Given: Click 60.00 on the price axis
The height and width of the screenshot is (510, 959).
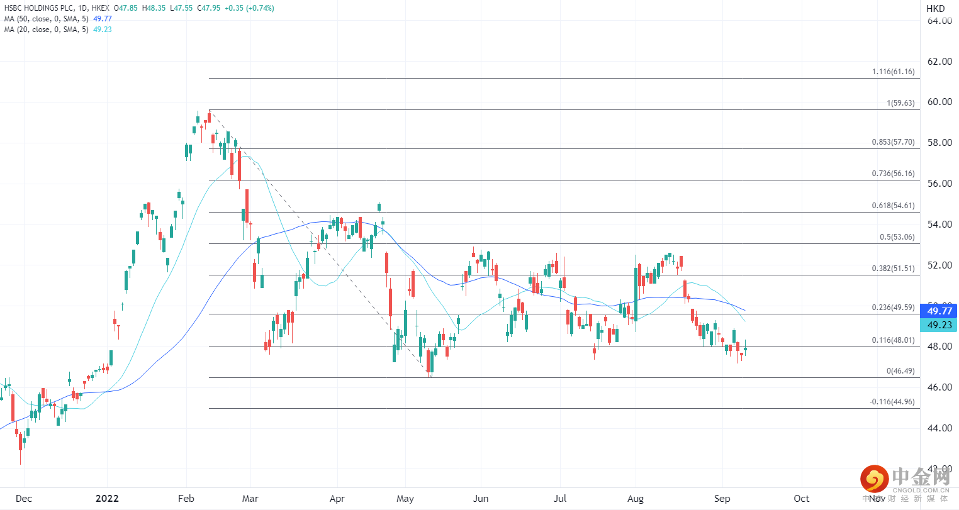Looking at the screenshot, I should pyautogui.click(x=939, y=102).
